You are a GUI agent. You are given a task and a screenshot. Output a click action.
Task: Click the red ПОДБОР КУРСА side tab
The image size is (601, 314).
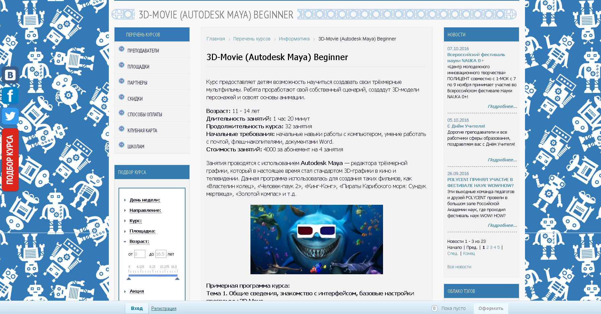tap(10, 160)
